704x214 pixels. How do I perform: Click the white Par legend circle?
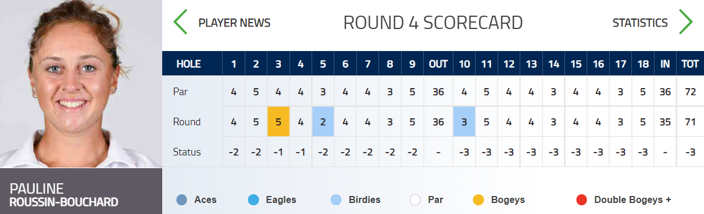[x=414, y=200]
